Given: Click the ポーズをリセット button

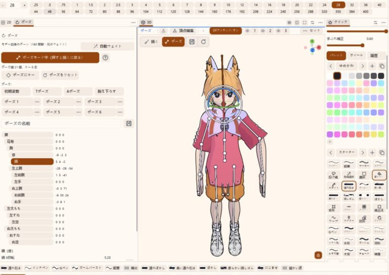Looking at the screenshot, I should 60,75.
